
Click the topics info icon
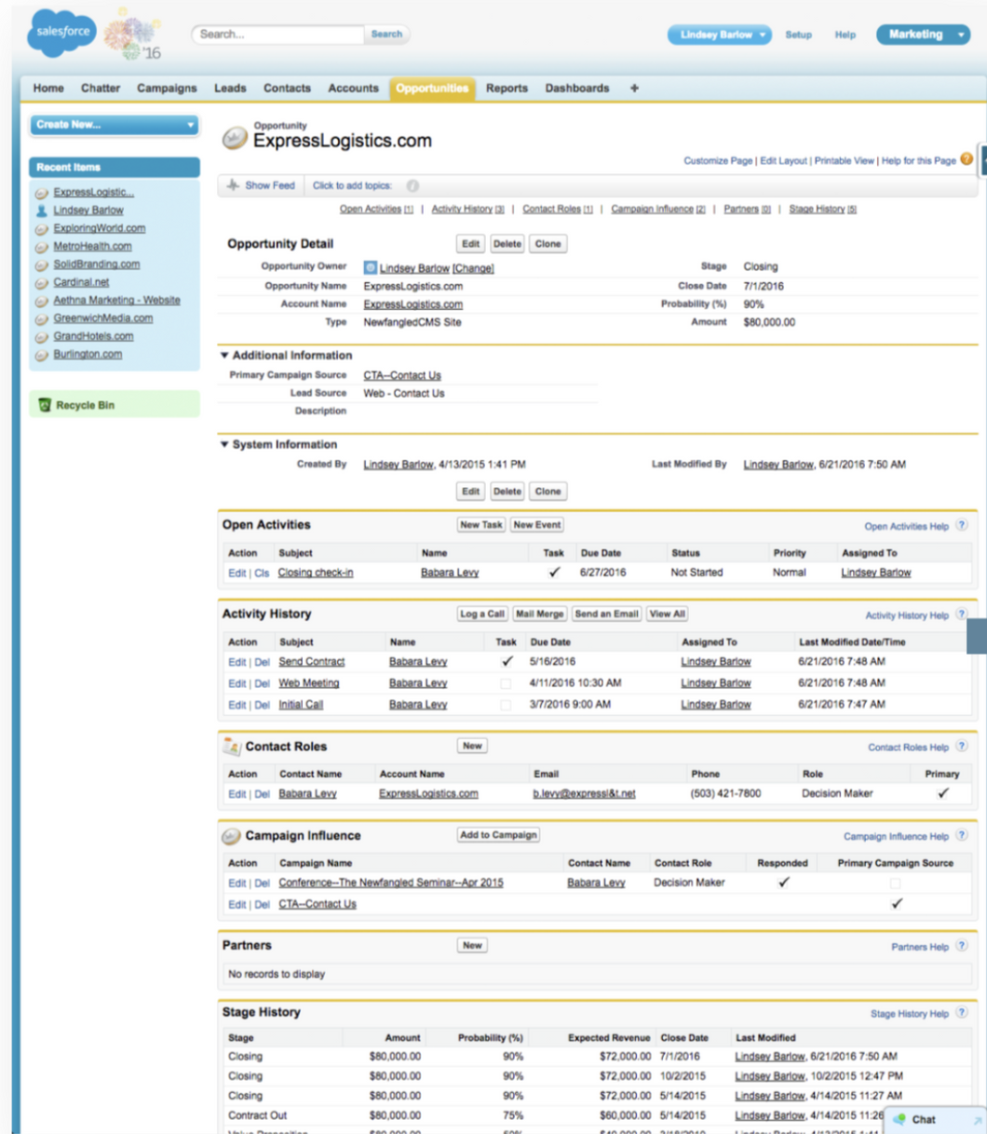click(x=412, y=185)
